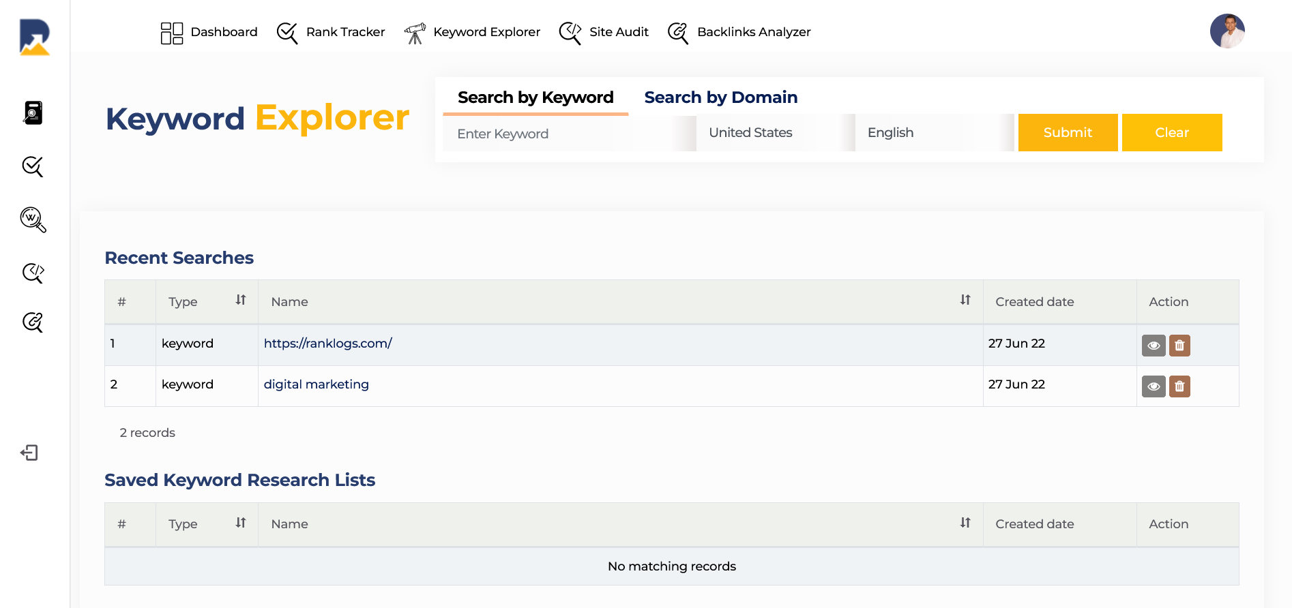The width and height of the screenshot is (1292, 608).
Task: Open user profile avatar
Action: 1227,31
